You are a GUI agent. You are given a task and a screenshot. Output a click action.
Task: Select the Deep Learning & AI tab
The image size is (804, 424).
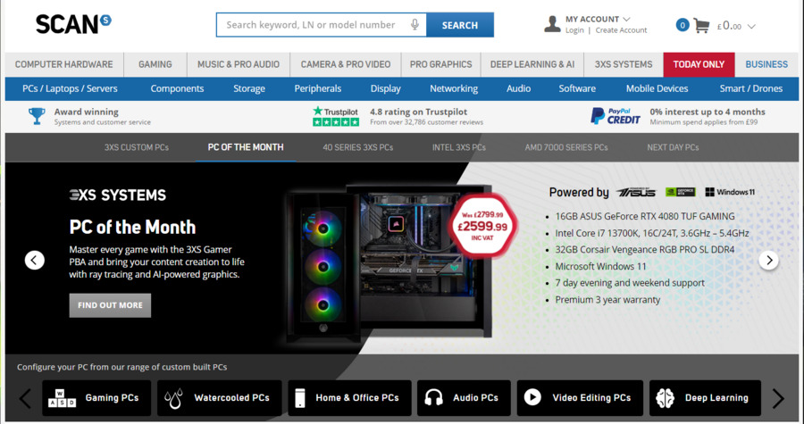[x=532, y=64]
